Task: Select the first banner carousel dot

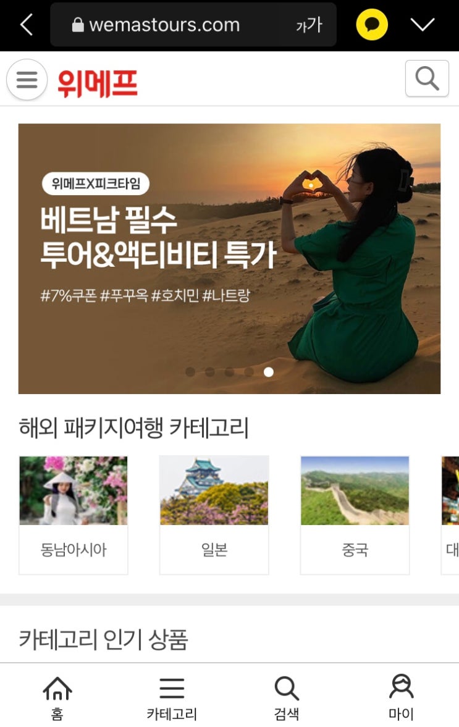Action: 190,372
